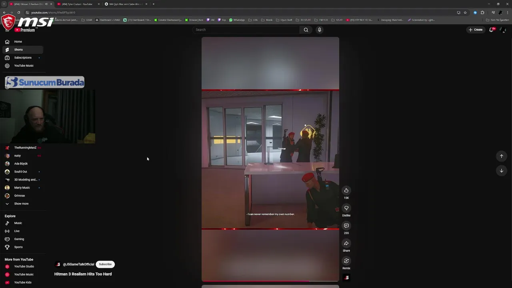Switch to Tyler Csatari YouTube tab
512x288 pixels.
(x=77, y=4)
